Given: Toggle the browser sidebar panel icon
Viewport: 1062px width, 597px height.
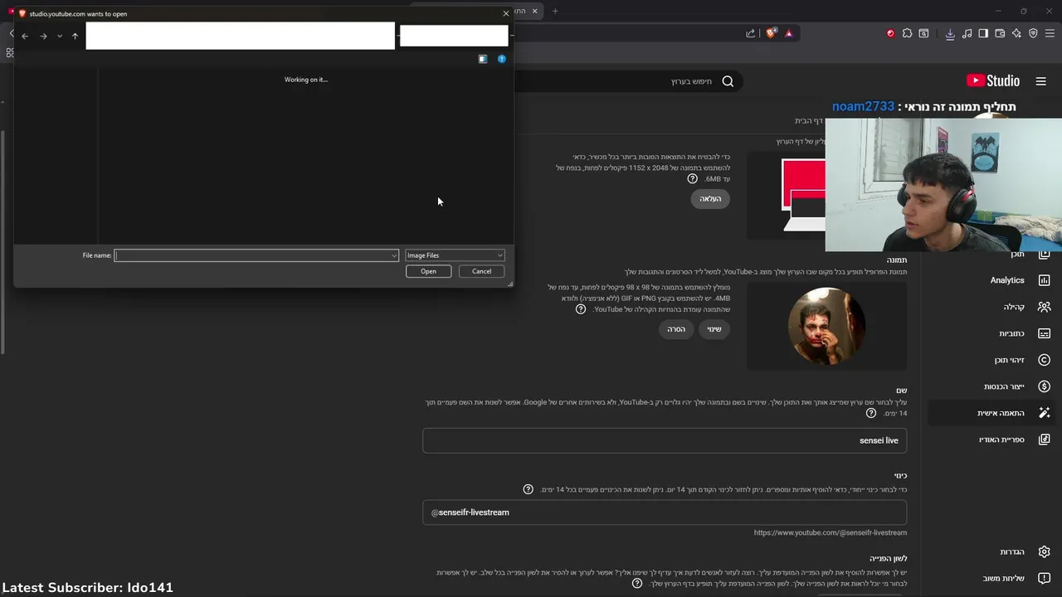Looking at the screenshot, I should click(x=983, y=33).
